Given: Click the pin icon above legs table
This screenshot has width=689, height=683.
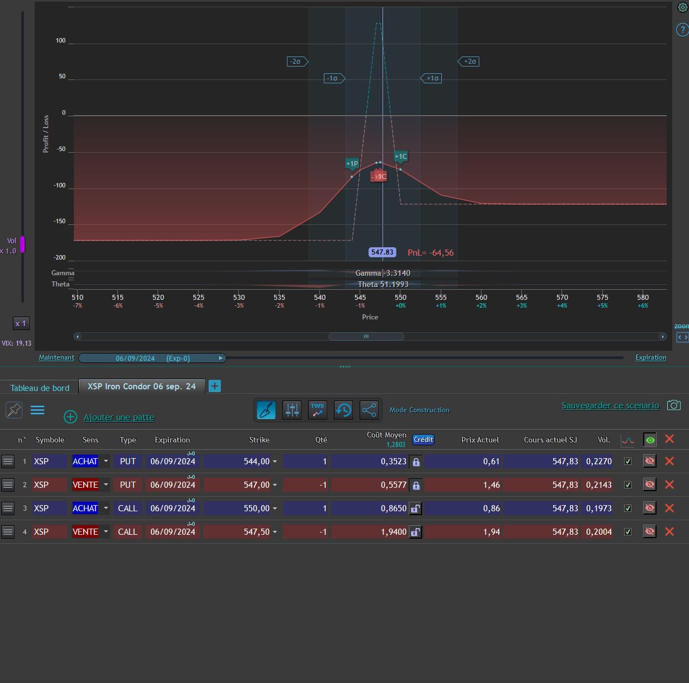Looking at the screenshot, I should [x=14, y=410].
